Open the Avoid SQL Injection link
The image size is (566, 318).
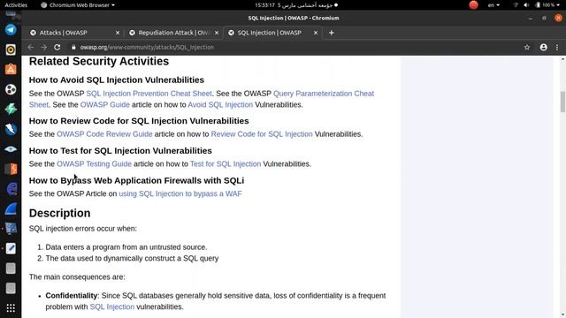pyautogui.click(x=220, y=105)
